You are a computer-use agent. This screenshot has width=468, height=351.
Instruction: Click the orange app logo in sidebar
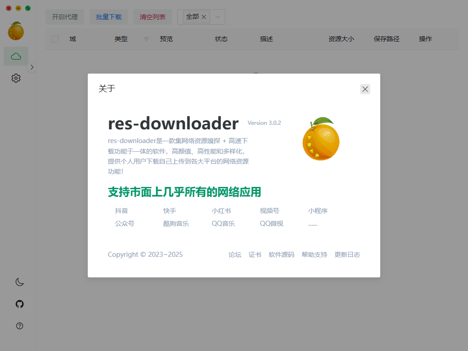click(x=16, y=31)
